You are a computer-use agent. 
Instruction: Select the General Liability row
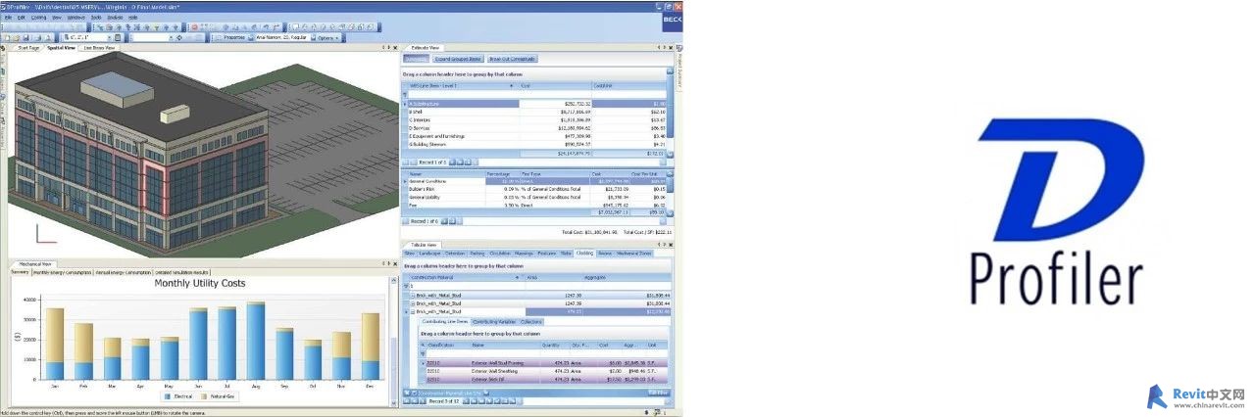[x=537, y=197]
